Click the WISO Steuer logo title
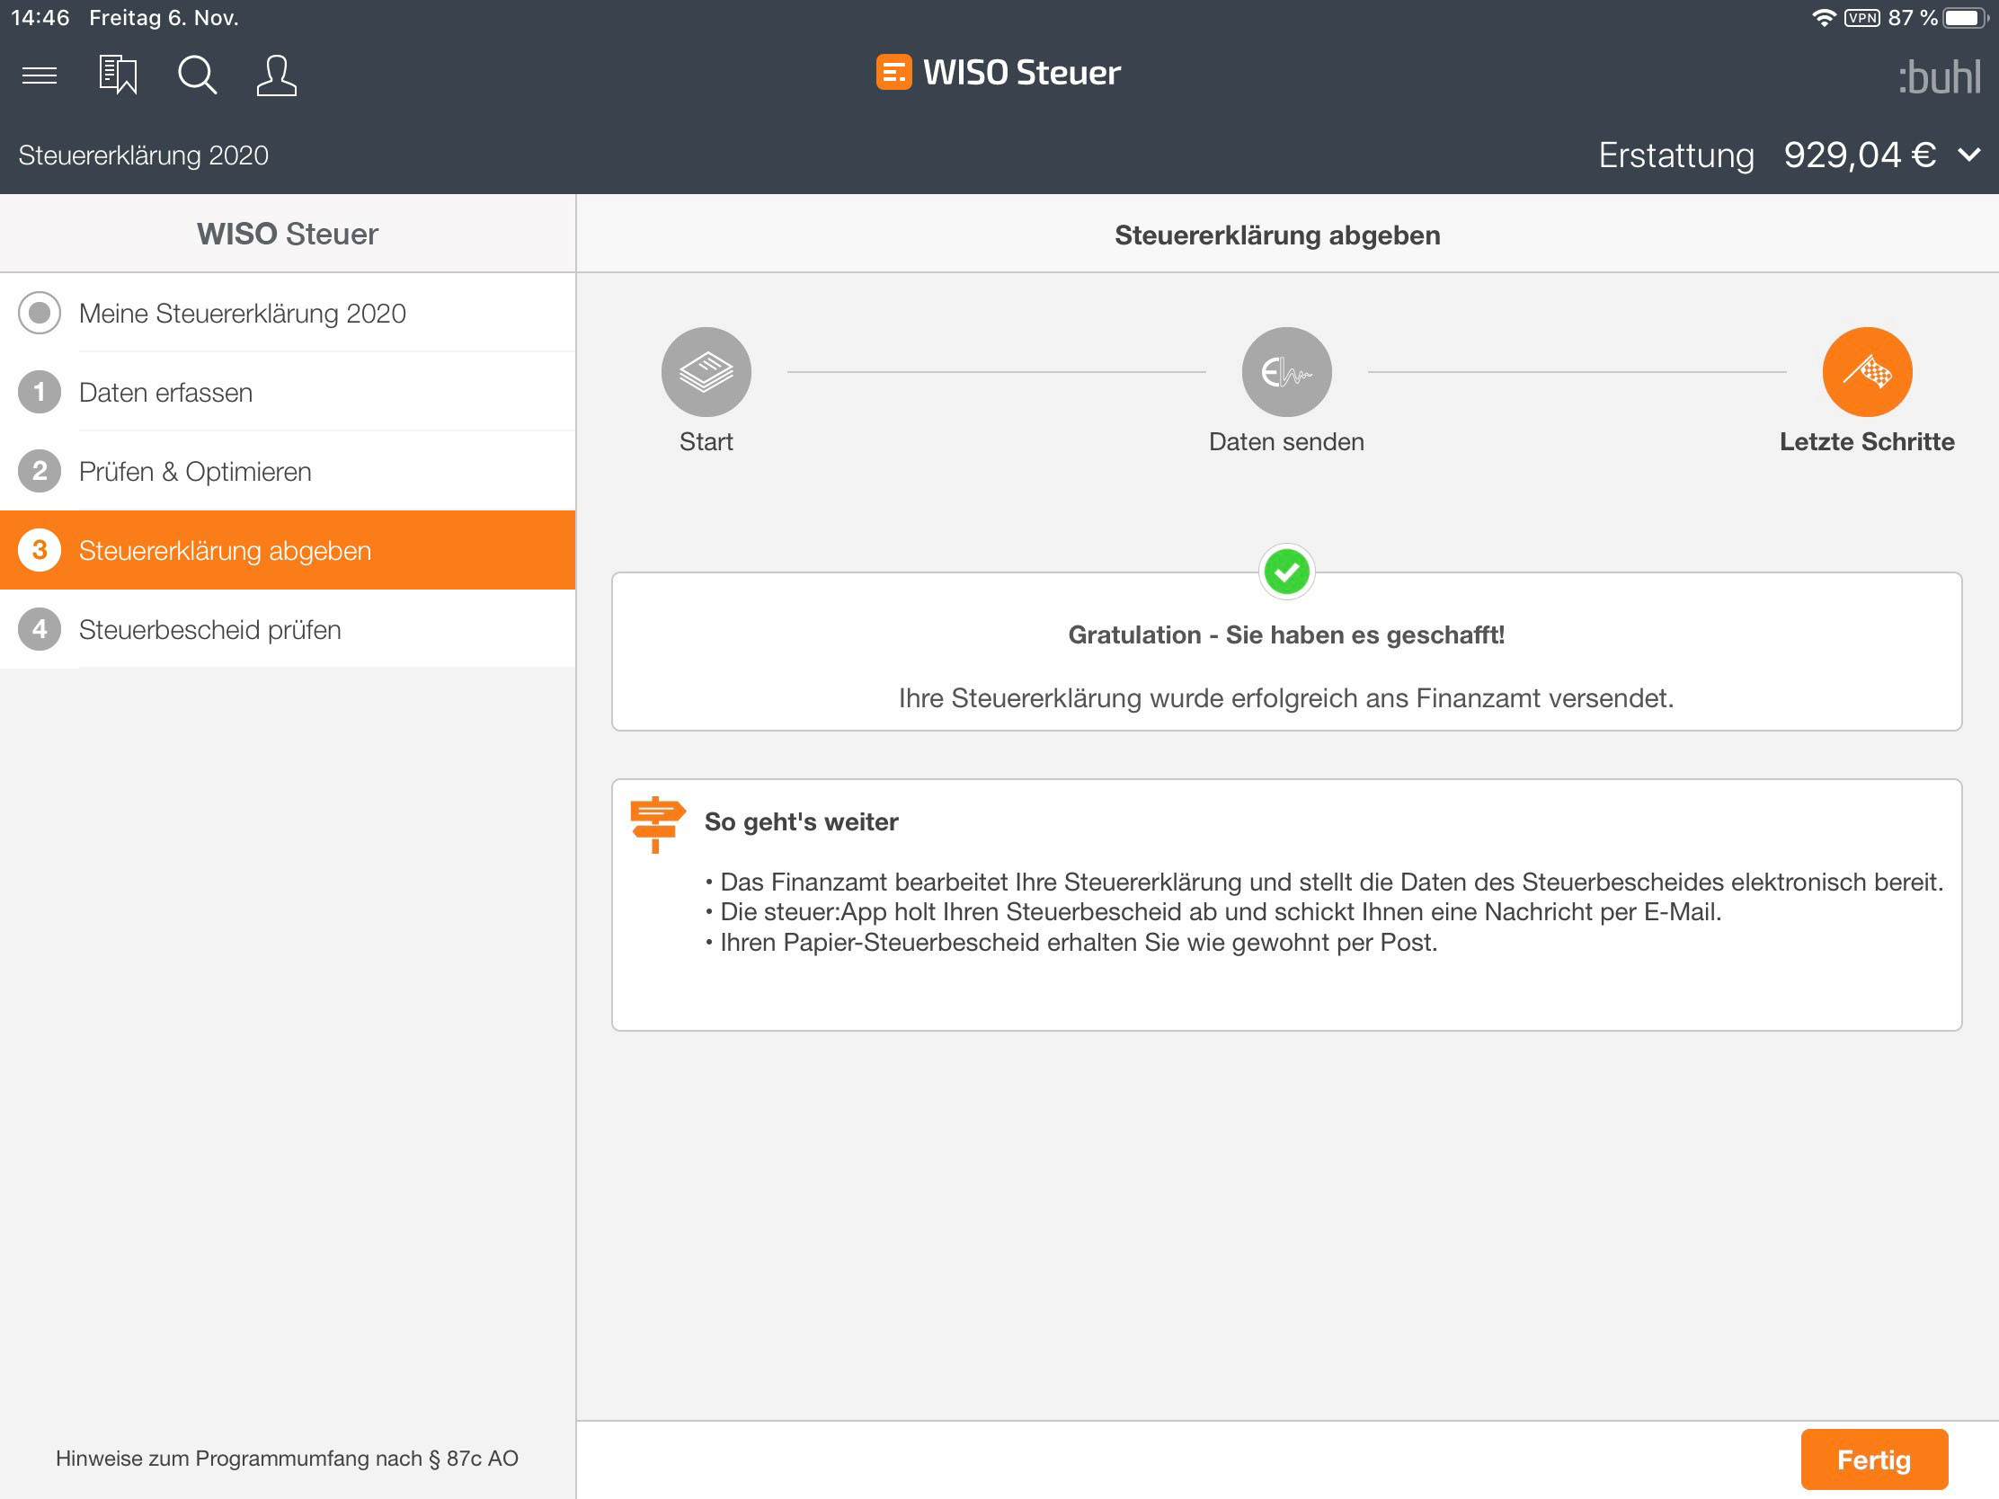The width and height of the screenshot is (1999, 1499). (x=999, y=72)
